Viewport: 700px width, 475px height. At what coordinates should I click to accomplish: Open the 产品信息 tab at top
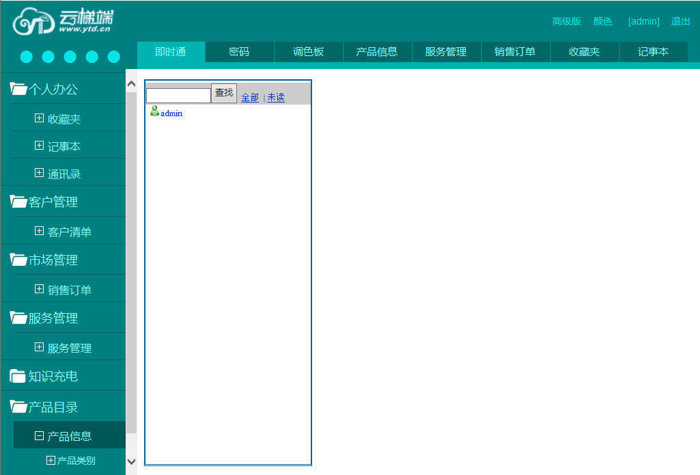(377, 52)
